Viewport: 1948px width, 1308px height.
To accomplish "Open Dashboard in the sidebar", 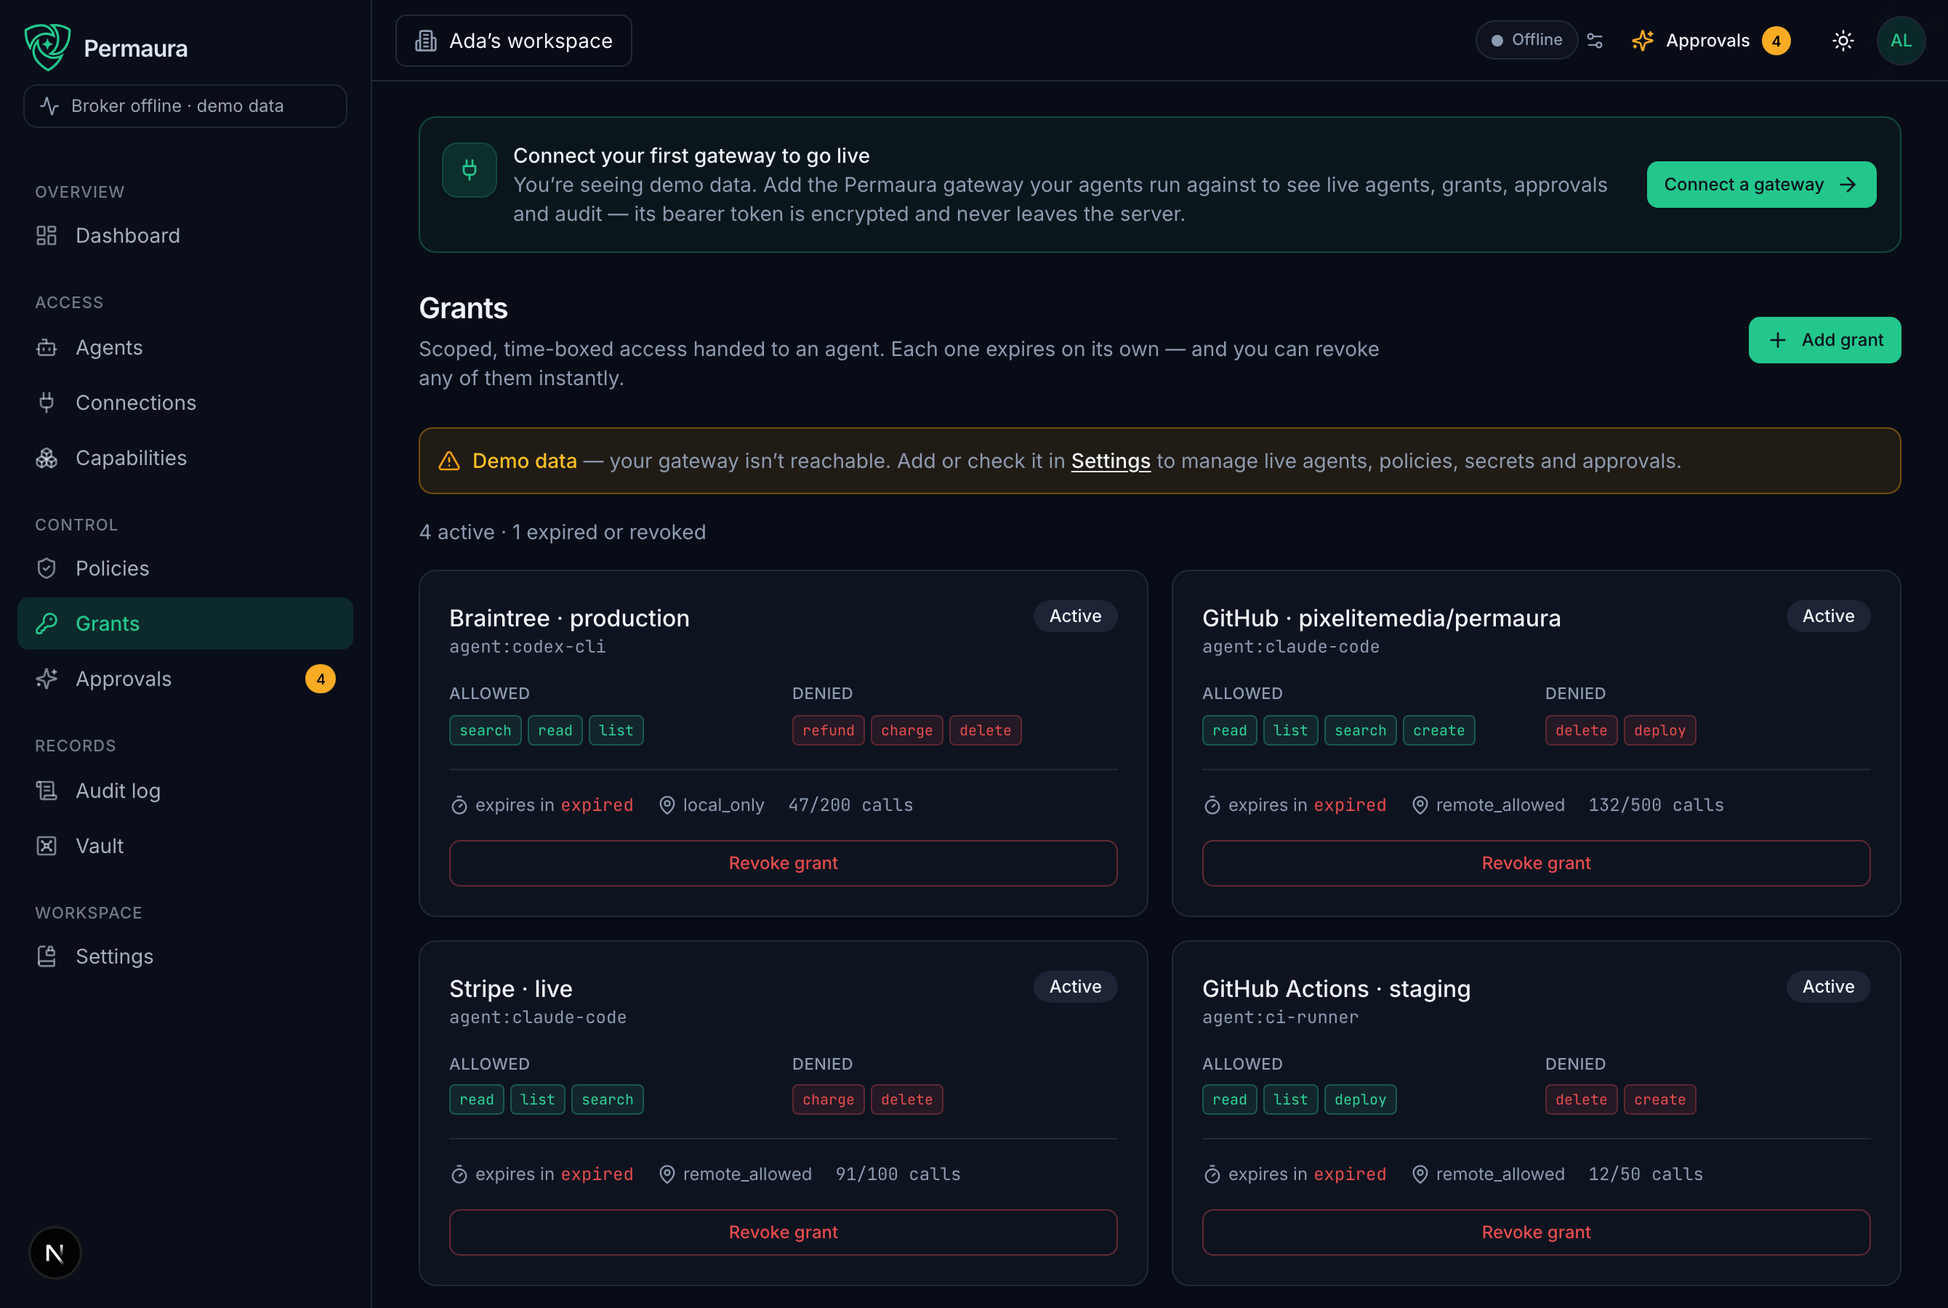I will [185, 236].
